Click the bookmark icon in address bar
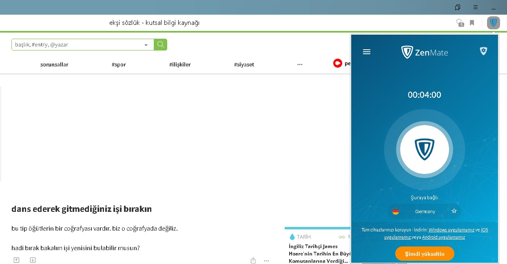This screenshot has height=264, width=507. tap(472, 23)
